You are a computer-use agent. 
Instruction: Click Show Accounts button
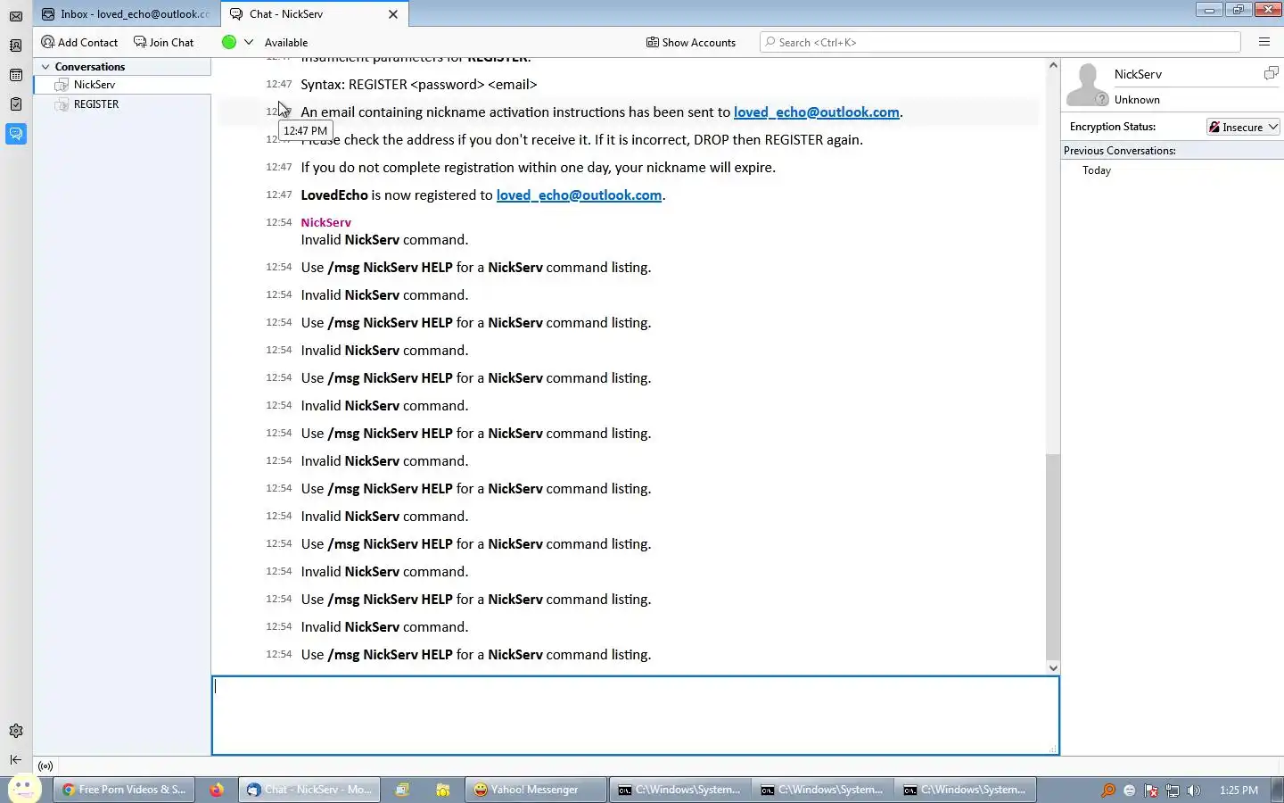coord(691,42)
